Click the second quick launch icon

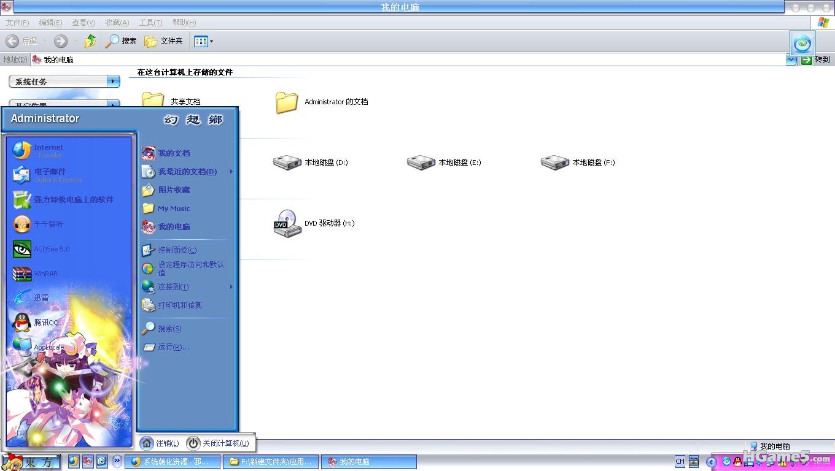(88, 461)
